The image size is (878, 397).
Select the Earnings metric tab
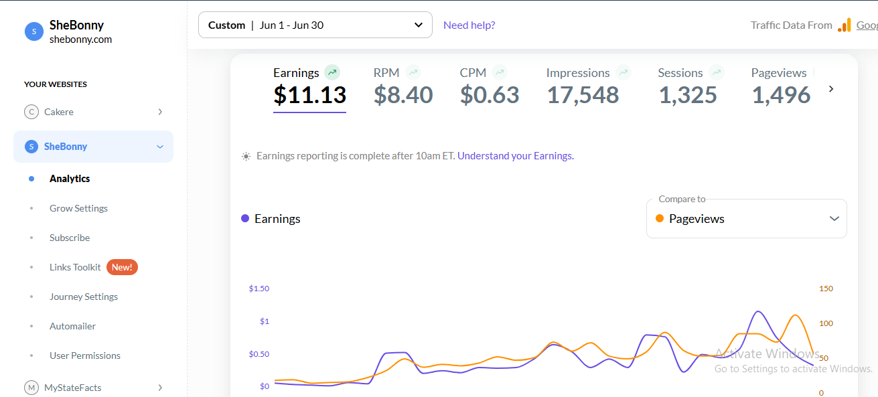309,87
